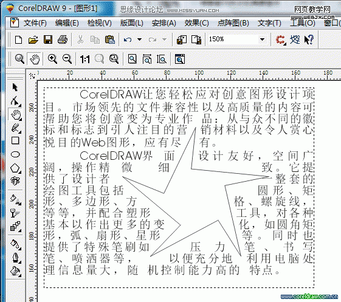341x302 pixels.
Task: Select the Eyedropper tool
Action: click(16, 245)
